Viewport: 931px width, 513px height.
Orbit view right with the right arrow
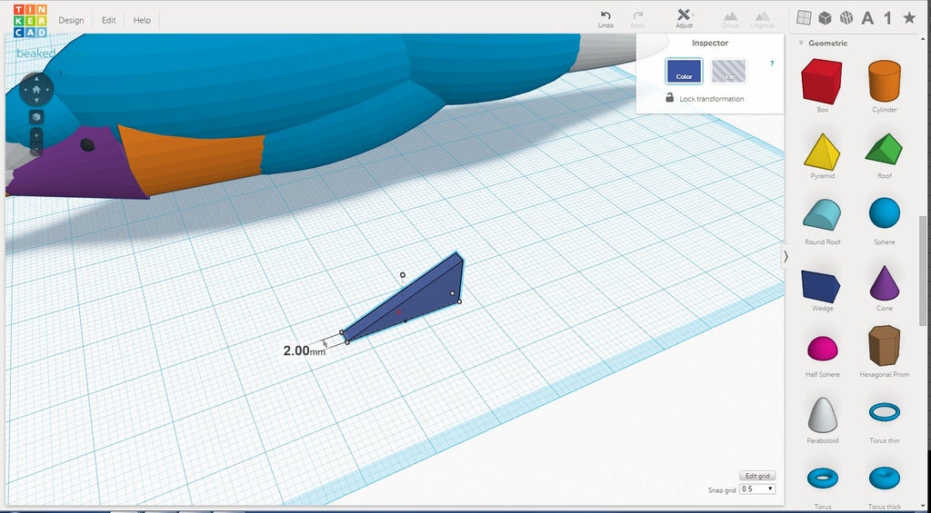48,90
